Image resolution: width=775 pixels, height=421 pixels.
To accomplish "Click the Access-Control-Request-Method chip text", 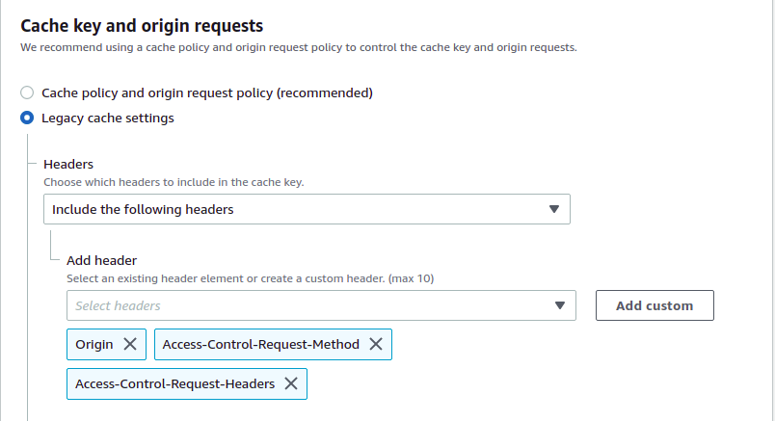I will pyautogui.click(x=260, y=344).
